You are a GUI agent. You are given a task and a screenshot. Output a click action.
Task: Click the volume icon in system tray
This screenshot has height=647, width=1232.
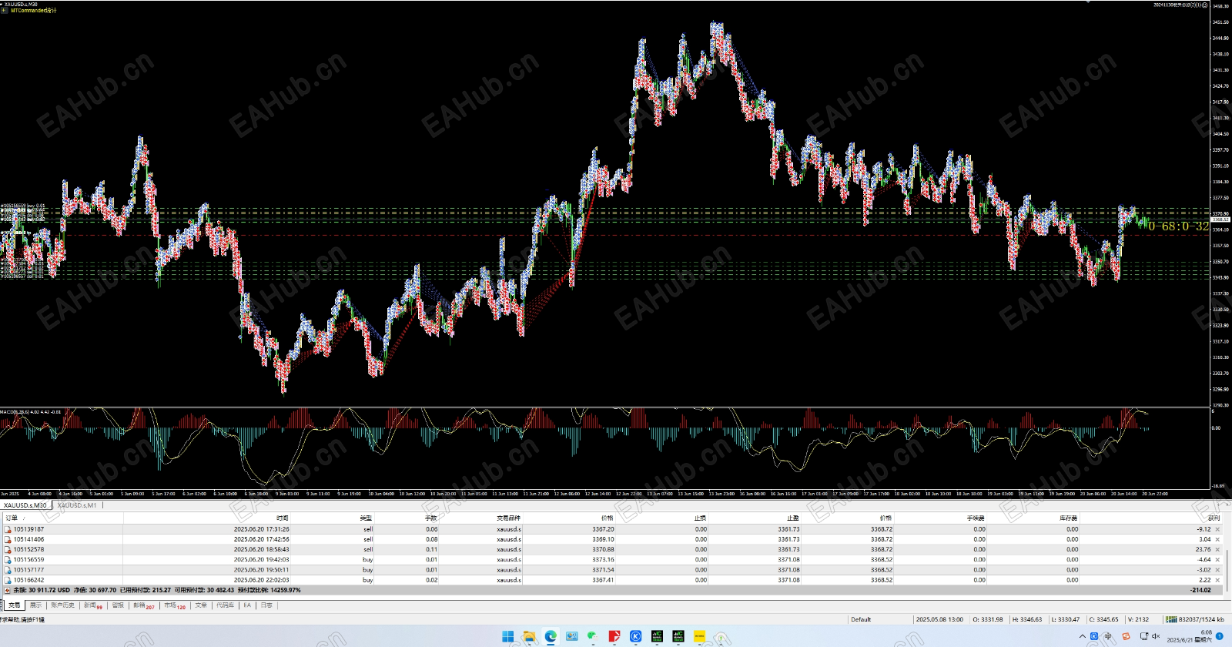tap(1156, 636)
